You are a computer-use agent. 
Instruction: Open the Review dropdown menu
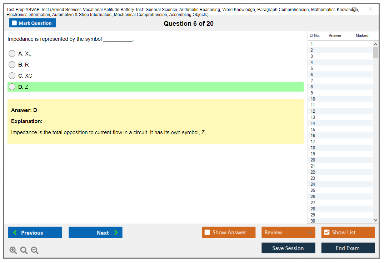pos(288,233)
